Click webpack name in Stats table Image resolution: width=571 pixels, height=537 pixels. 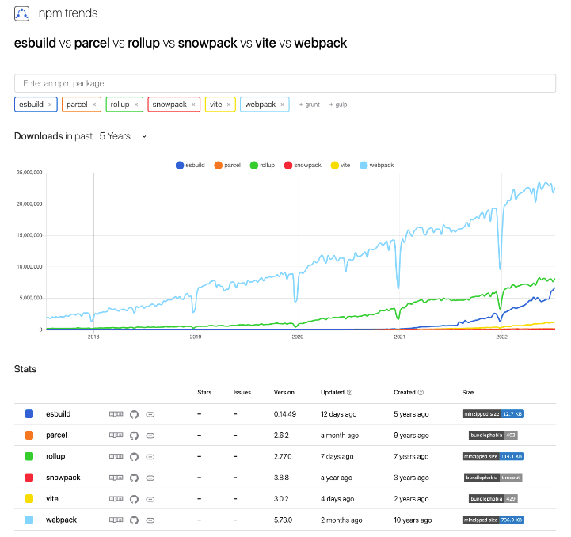61,520
